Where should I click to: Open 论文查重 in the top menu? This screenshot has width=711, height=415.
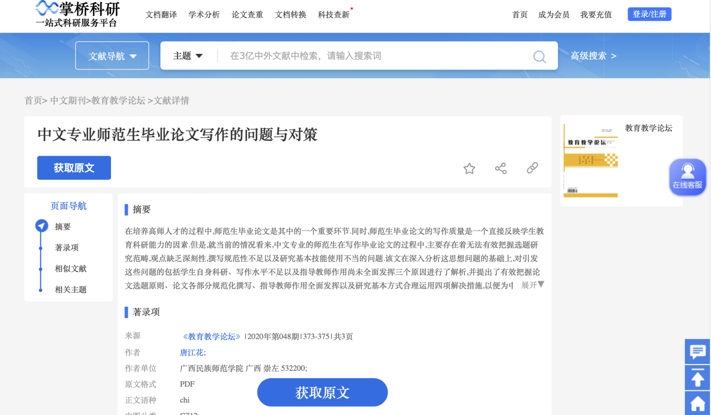click(247, 15)
